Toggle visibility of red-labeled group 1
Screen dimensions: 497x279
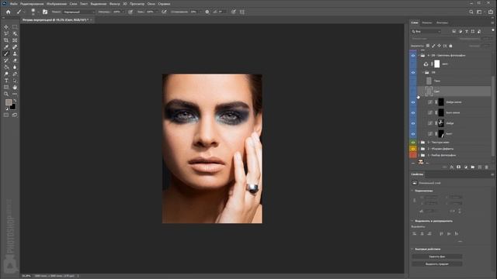pos(413,155)
